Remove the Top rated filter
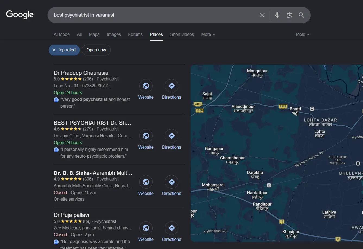The width and height of the screenshot is (363, 249). pos(54,50)
